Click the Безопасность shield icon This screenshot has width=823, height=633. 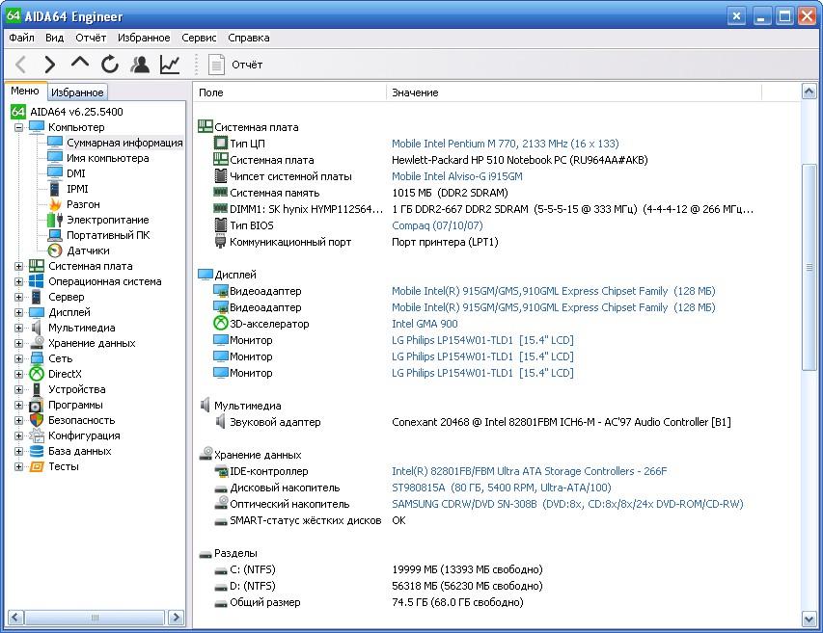coord(37,420)
